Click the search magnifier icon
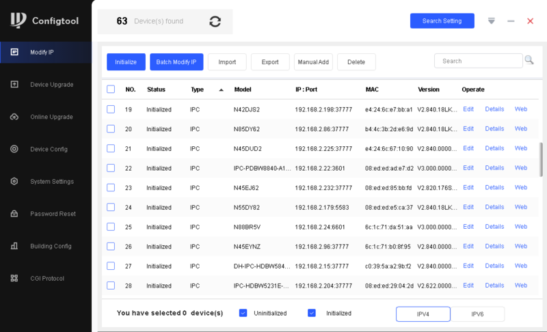Screen dimensions: 547x332 point(529,61)
